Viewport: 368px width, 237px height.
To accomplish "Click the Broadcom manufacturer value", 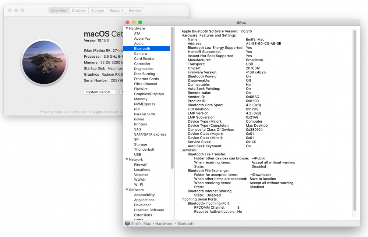I will click(254, 60).
